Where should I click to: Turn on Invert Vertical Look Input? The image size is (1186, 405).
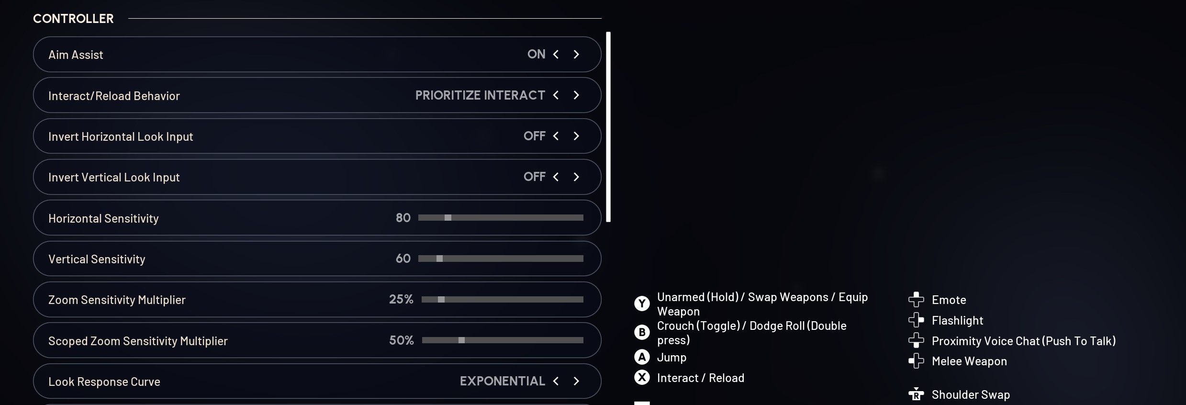(x=576, y=177)
